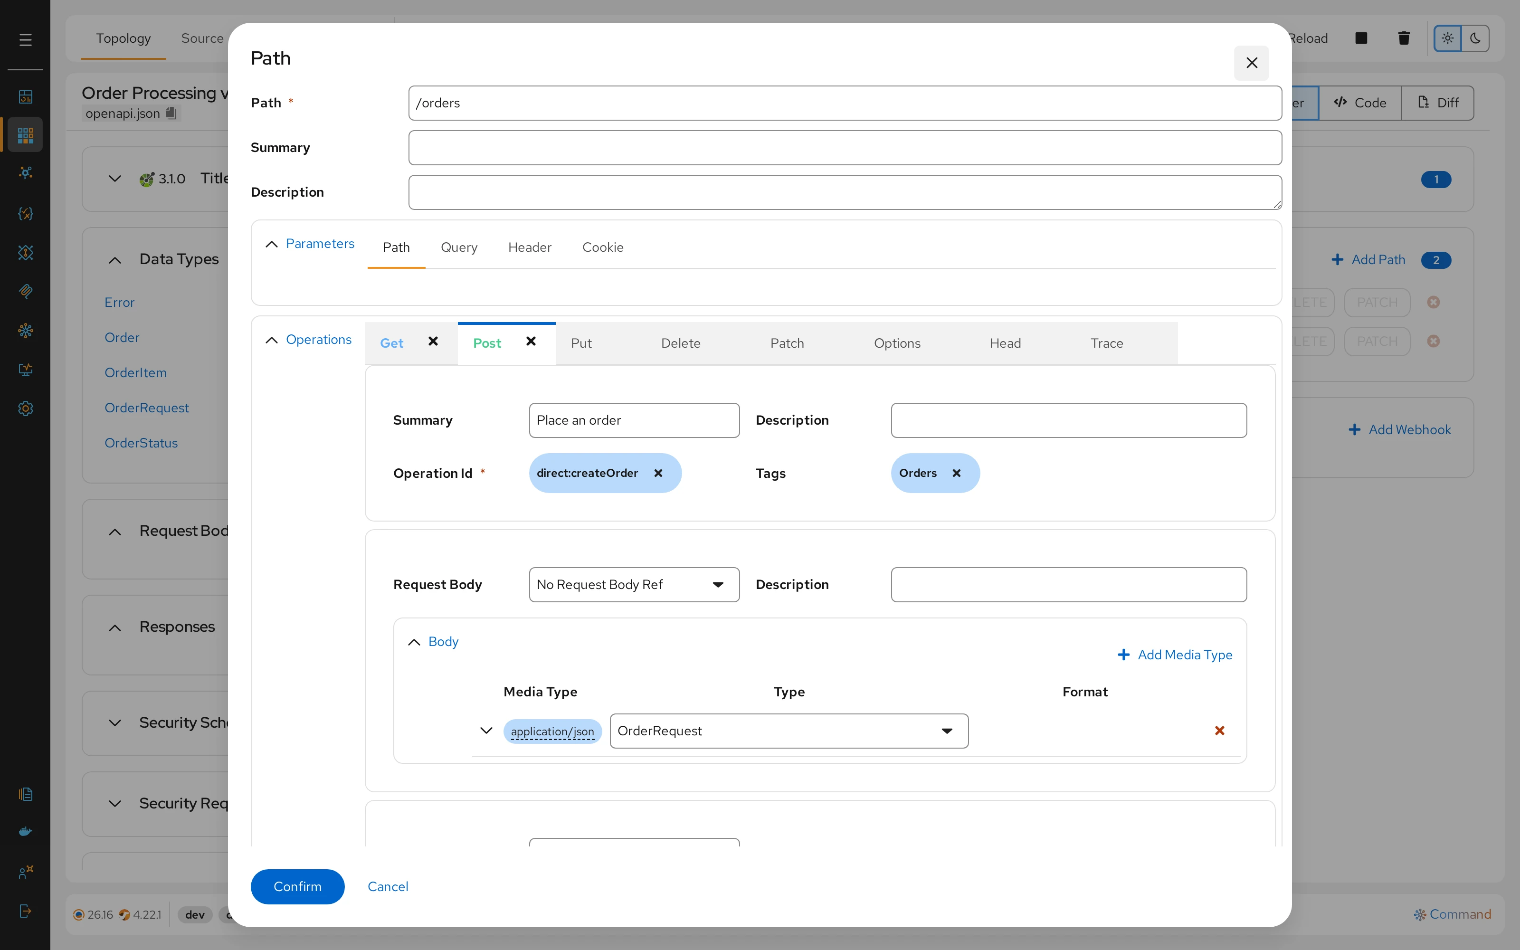
Task: Remove the Orders tag chip
Action: (x=956, y=473)
